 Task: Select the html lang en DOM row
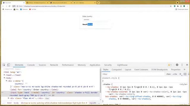coord(12,72)
